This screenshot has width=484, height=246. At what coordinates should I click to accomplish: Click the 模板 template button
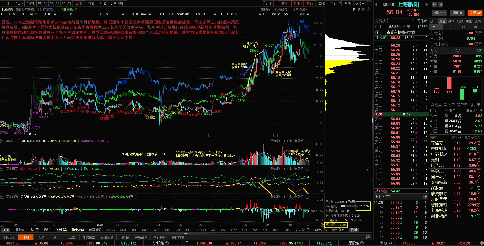(354, 230)
